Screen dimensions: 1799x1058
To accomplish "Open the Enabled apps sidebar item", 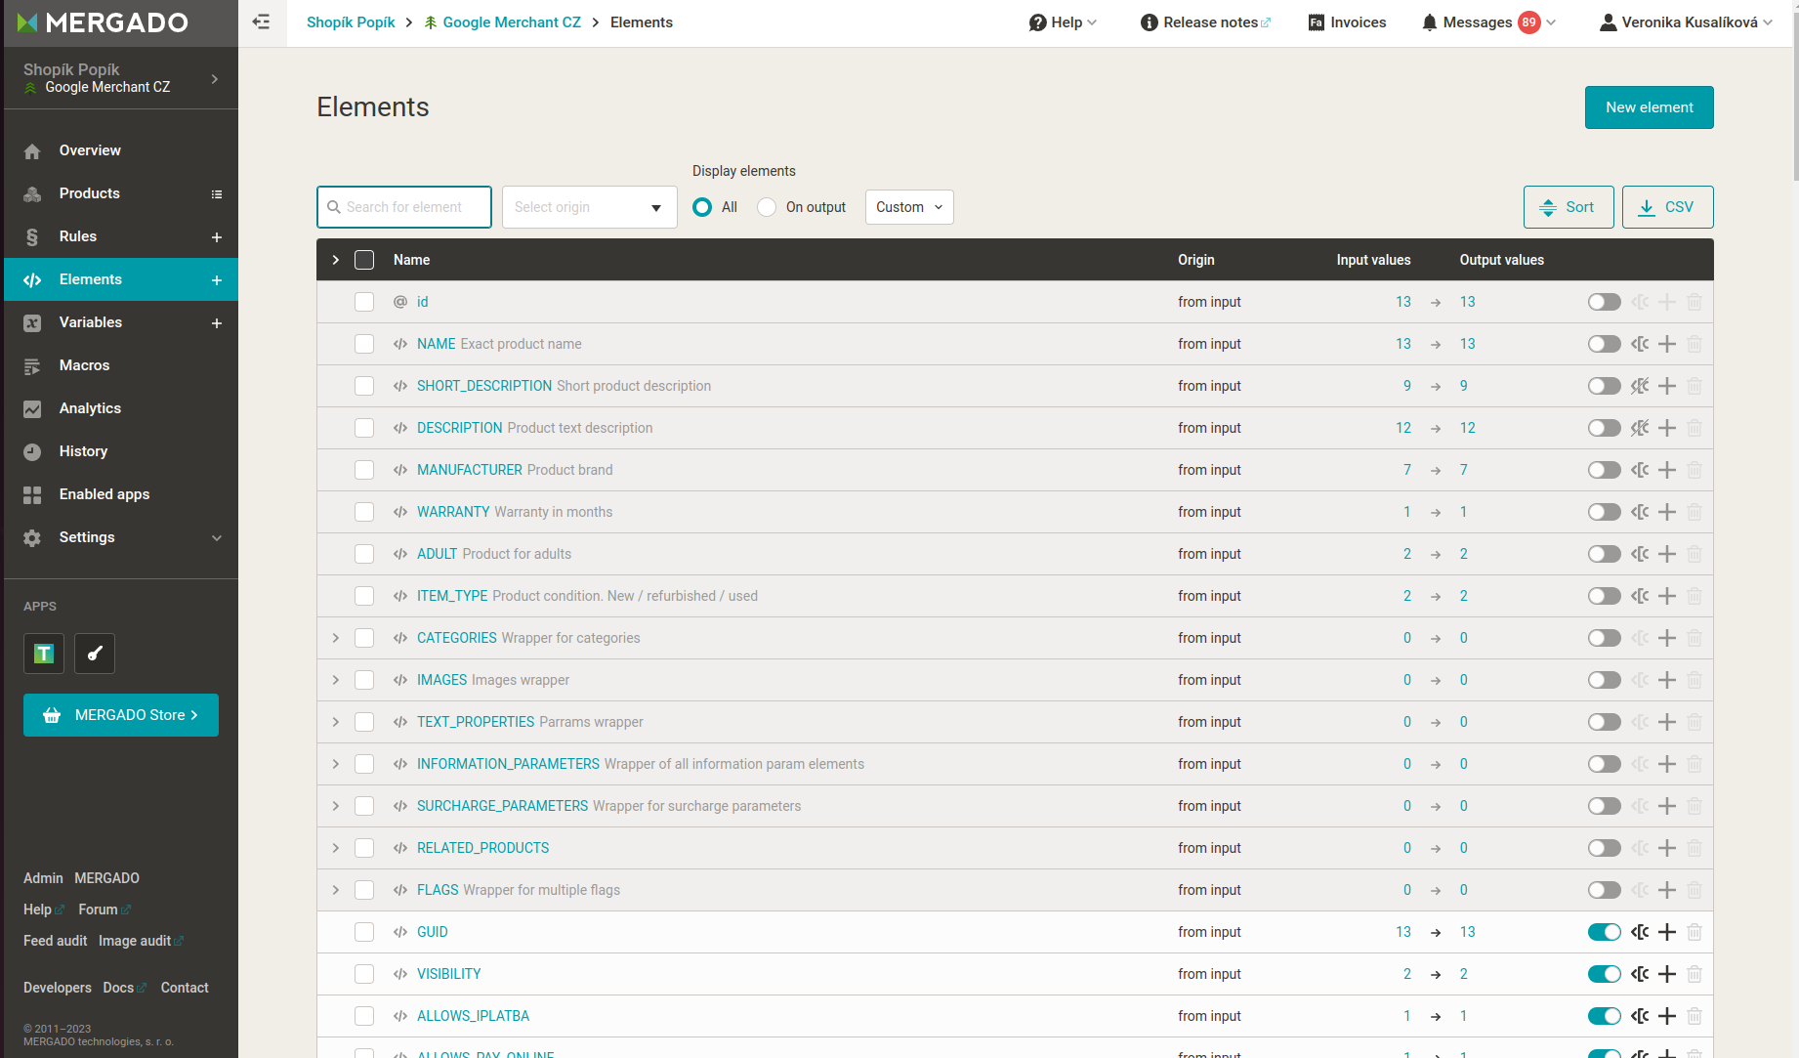I will pyautogui.click(x=121, y=494).
